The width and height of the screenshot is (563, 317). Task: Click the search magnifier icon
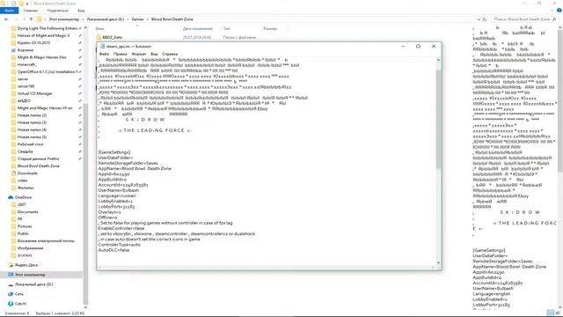click(x=554, y=19)
